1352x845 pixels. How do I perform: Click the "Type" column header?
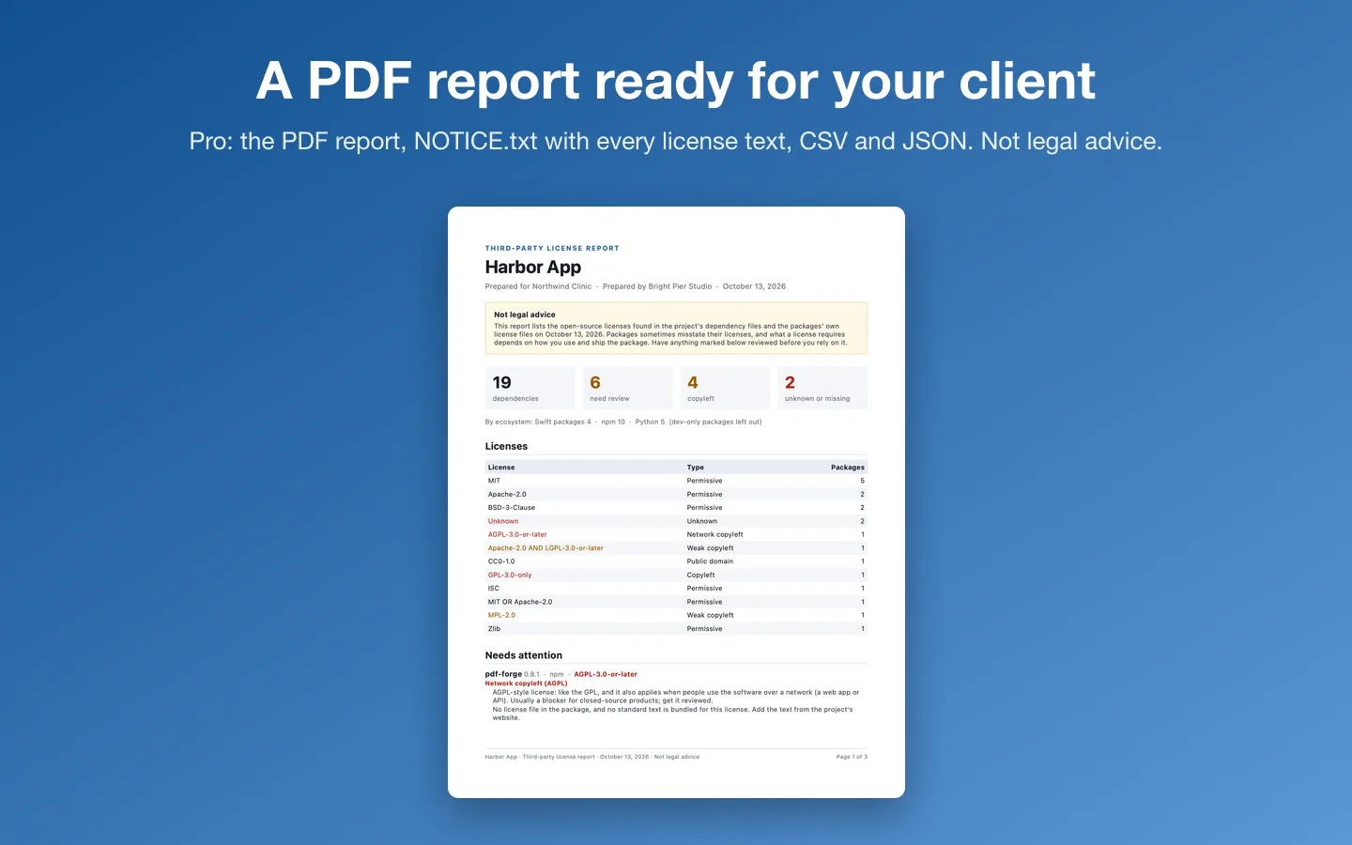pos(696,468)
